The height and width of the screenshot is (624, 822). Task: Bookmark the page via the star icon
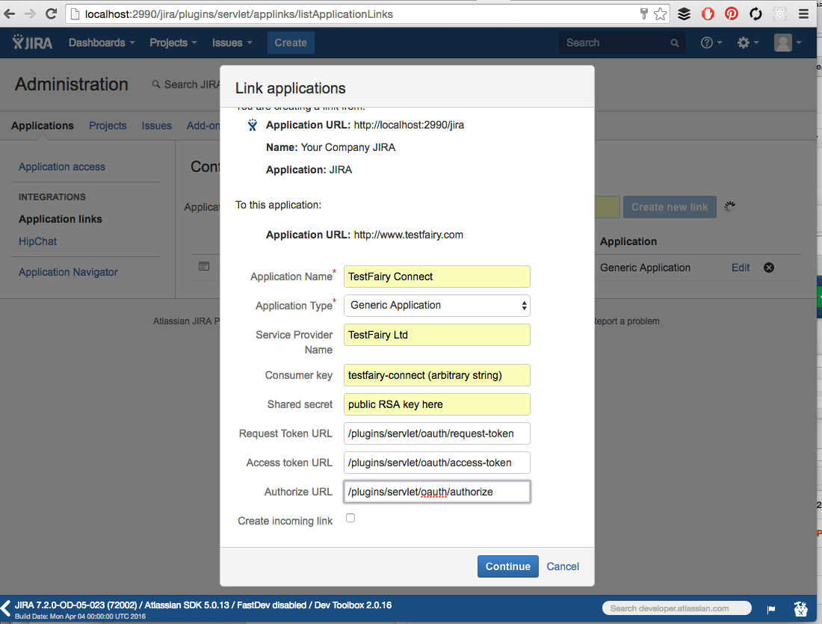click(660, 13)
